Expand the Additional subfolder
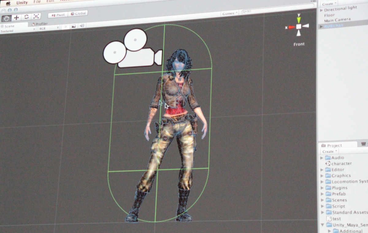368x233 pixels. click(x=330, y=231)
